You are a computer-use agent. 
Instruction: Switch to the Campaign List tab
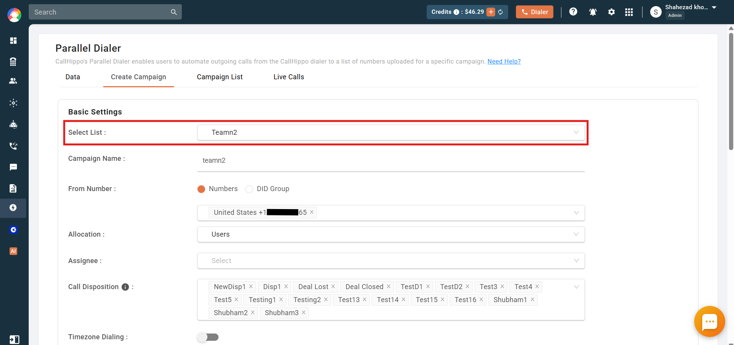(x=220, y=77)
